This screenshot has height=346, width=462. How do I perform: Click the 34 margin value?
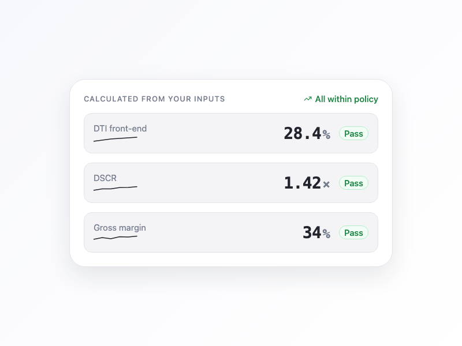coord(312,233)
